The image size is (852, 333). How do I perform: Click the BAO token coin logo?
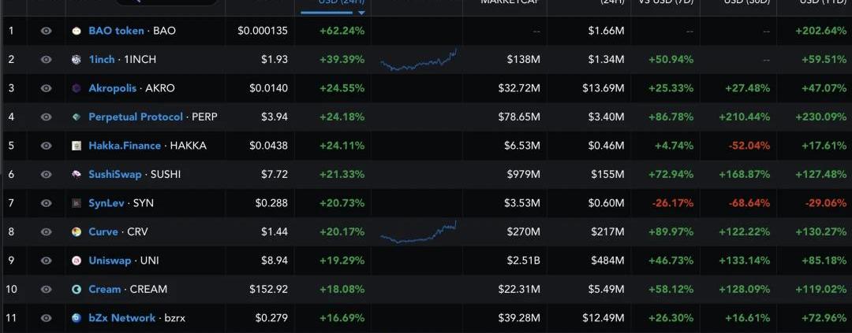pyautogui.click(x=77, y=31)
